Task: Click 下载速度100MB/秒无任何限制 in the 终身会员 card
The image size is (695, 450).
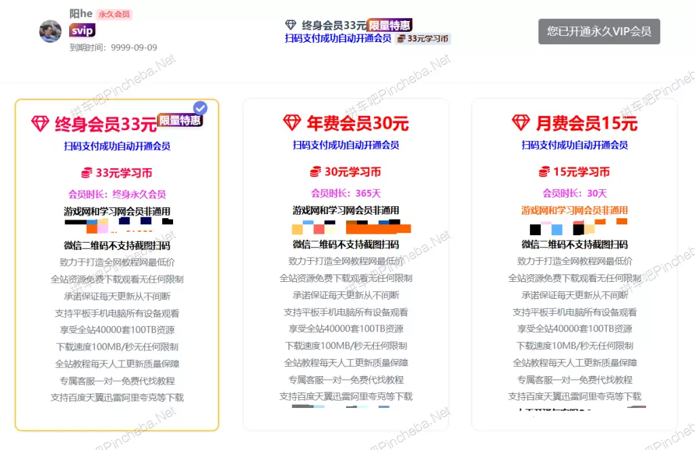Action: 117,347
